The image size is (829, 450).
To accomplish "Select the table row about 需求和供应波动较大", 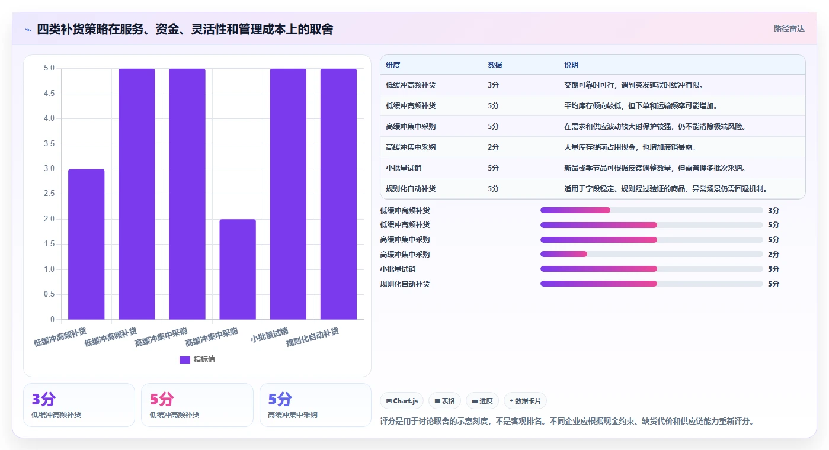I will (x=593, y=127).
